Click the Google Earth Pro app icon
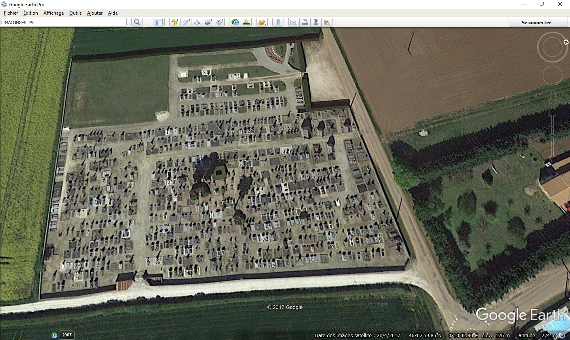The width and height of the screenshot is (570, 340). (4, 4)
